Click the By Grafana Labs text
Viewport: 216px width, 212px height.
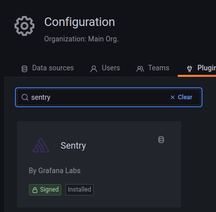click(54, 171)
